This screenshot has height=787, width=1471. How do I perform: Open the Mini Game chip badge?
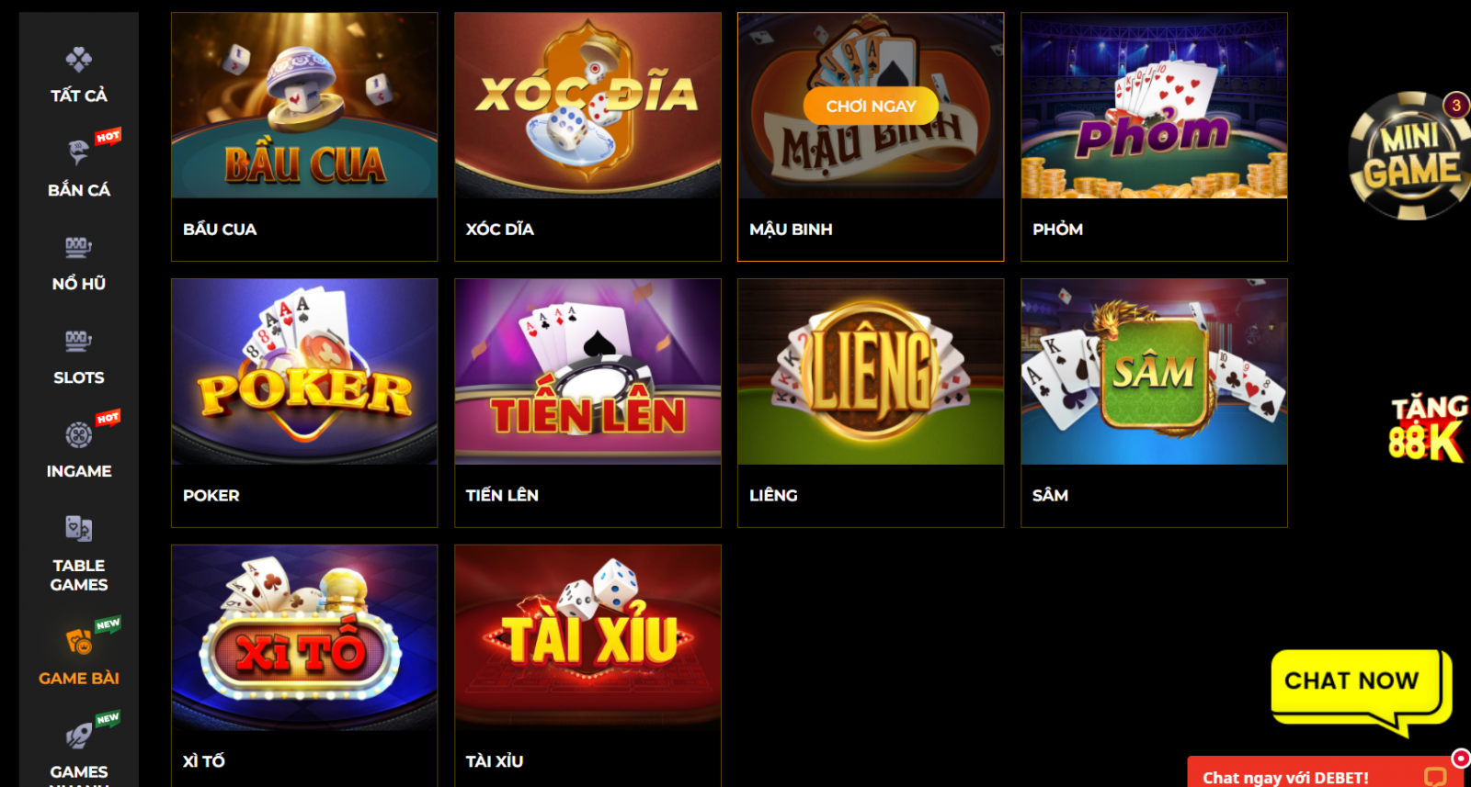click(x=1409, y=155)
